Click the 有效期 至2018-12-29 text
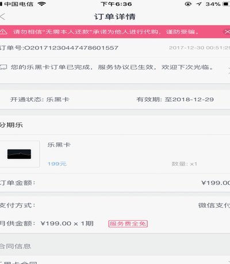230x264 pixels. [x=175, y=100]
